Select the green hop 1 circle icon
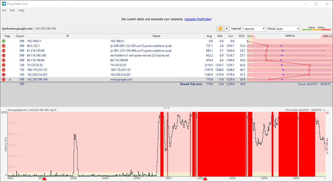This screenshot has width=333, height=182. [3, 41]
